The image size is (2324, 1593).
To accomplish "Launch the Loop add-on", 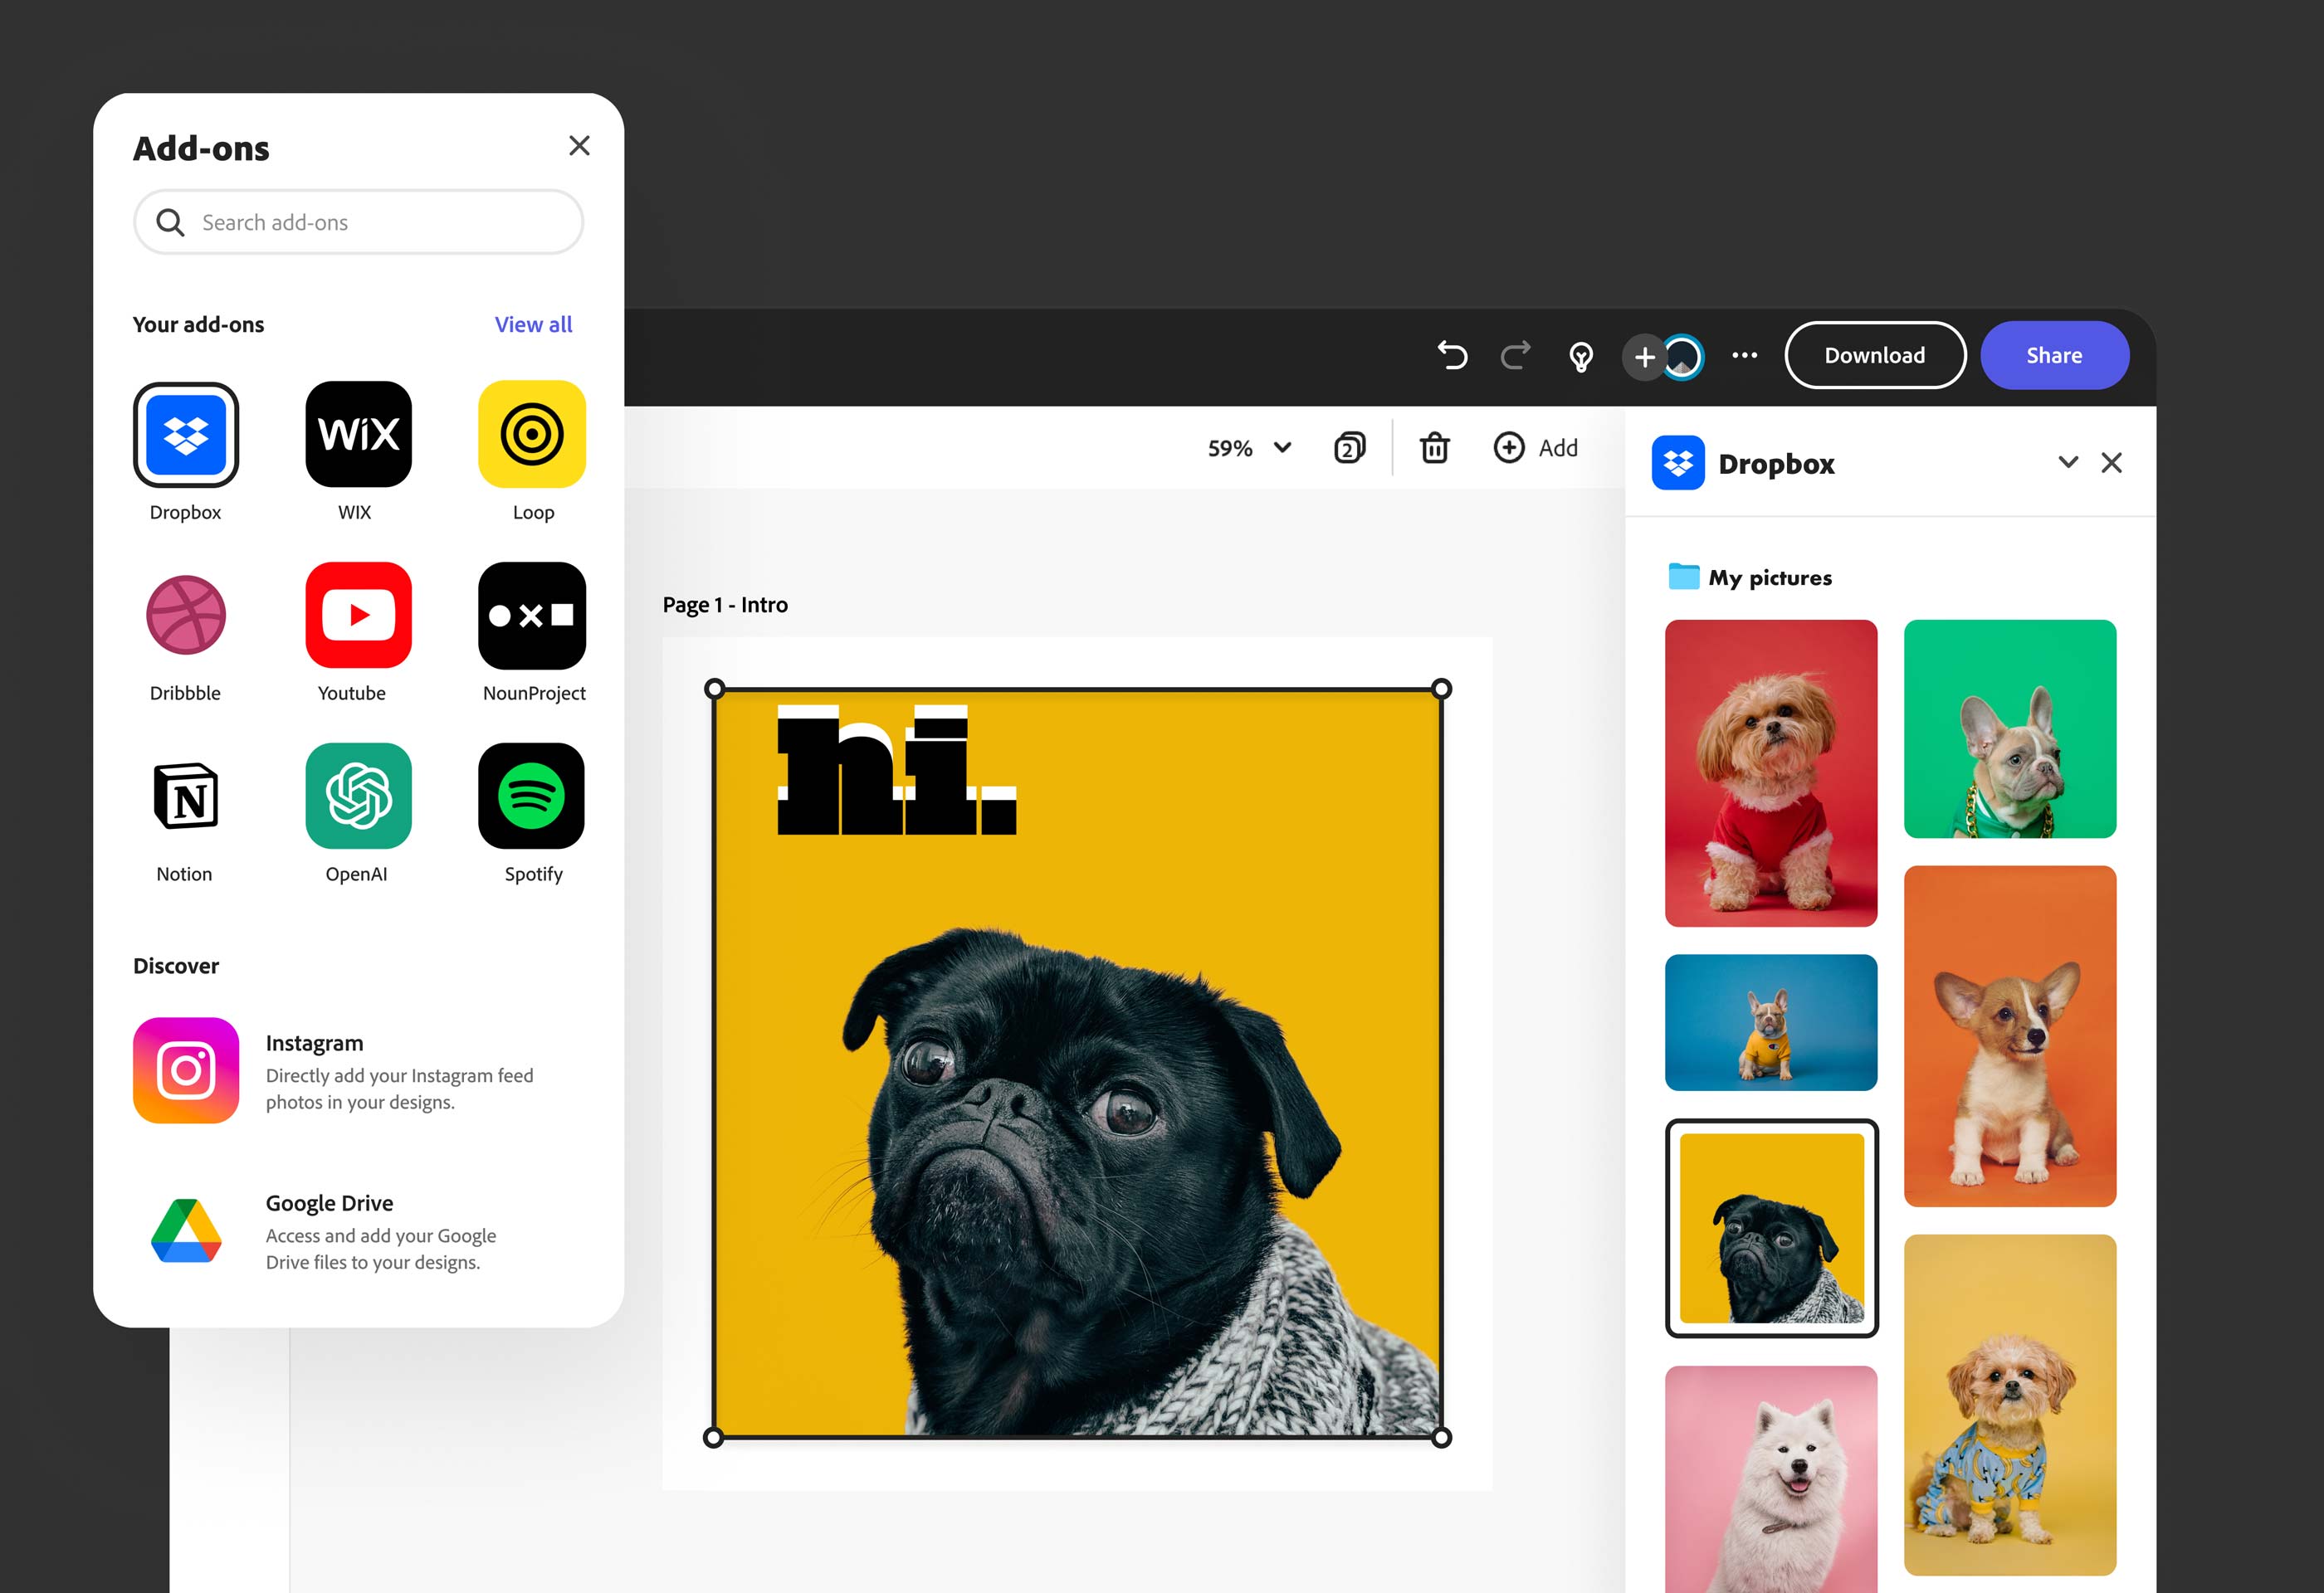I will coord(532,435).
